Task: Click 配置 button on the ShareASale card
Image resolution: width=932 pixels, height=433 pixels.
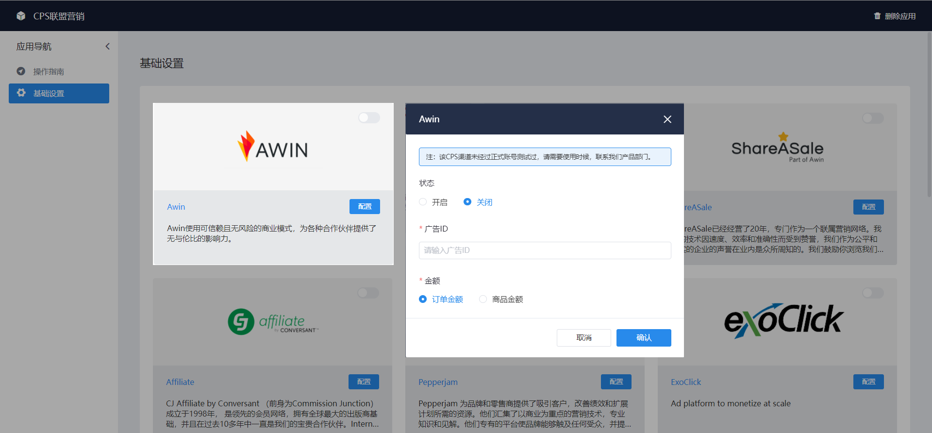Action: [868, 207]
